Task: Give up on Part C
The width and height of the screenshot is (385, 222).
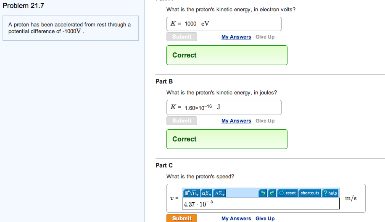Action: click(265, 219)
